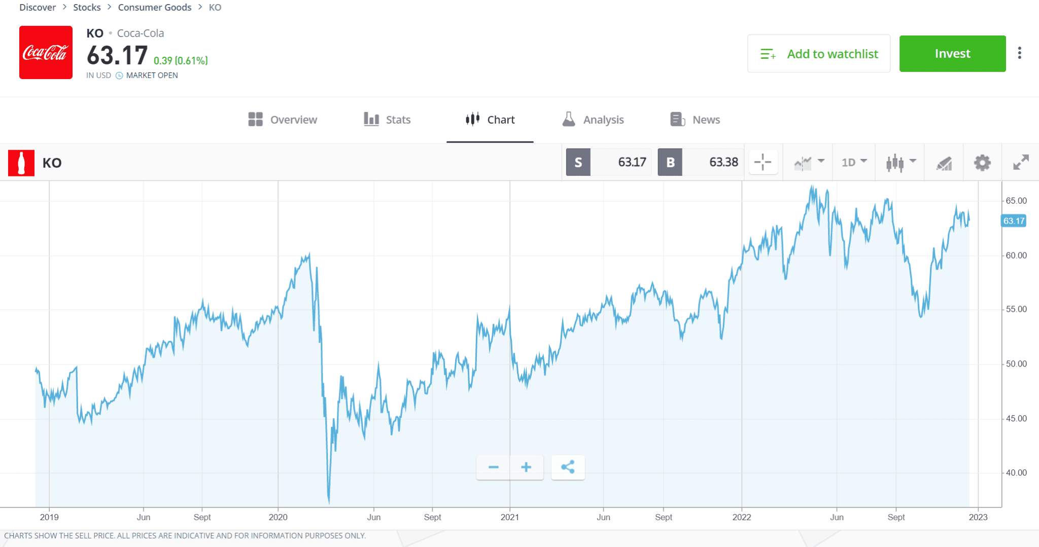Open the drawing tools pencil icon
The image size is (1039, 547).
[x=945, y=162]
